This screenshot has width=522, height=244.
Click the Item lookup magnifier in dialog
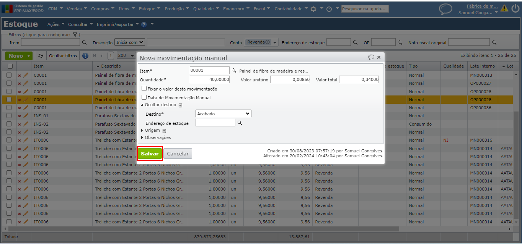coord(234,71)
